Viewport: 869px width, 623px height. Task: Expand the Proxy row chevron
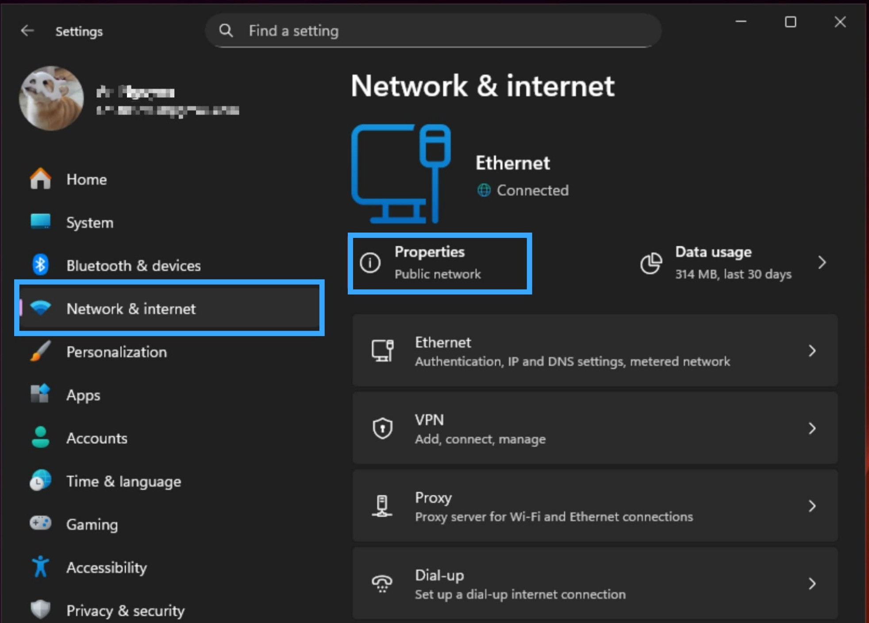[812, 506]
